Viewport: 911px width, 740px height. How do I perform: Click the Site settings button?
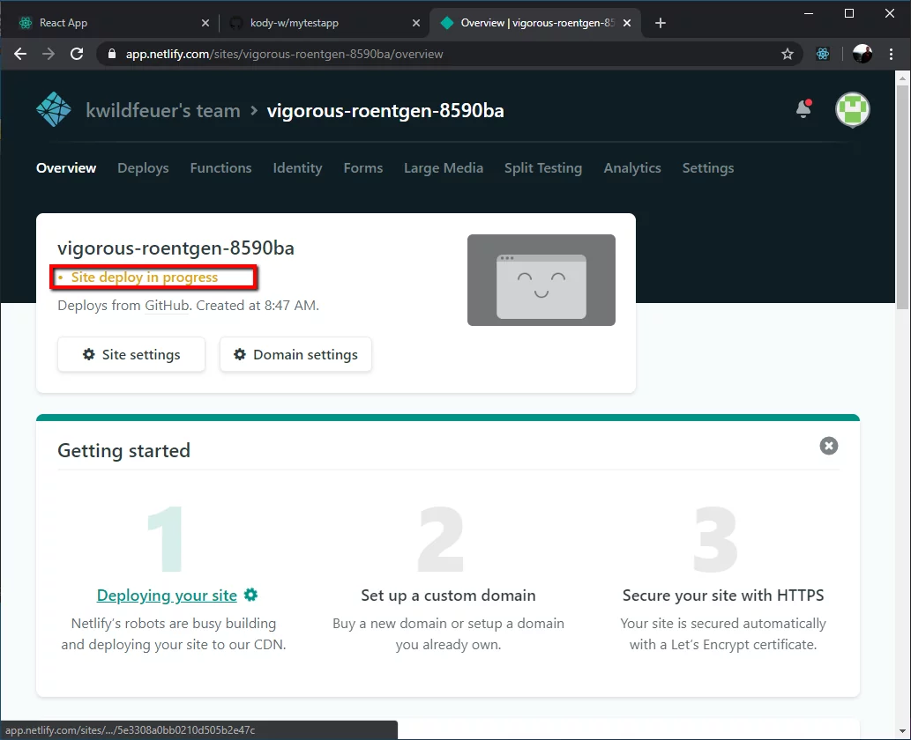(131, 354)
